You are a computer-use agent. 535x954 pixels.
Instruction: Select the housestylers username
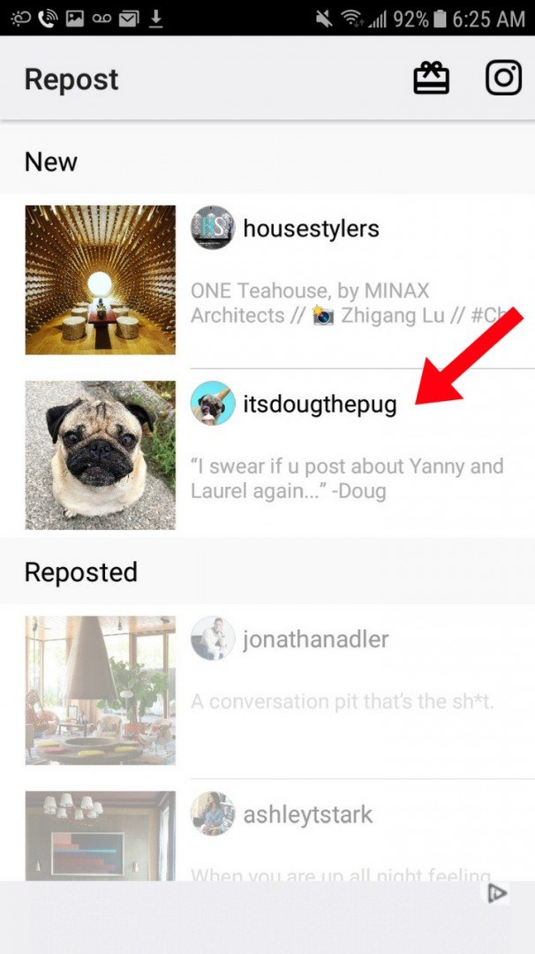[312, 229]
